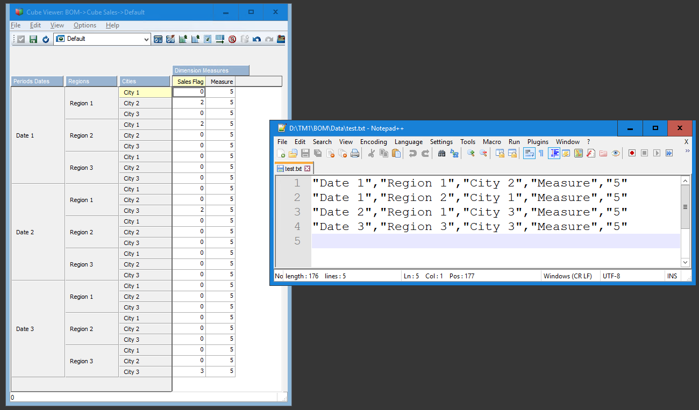Toggle Show All Characters pilcrow icon
The image size is (699, 410).
[541, 153]
